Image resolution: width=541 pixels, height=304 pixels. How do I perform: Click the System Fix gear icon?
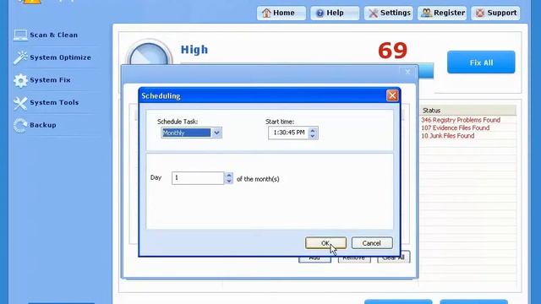[20, 80]
